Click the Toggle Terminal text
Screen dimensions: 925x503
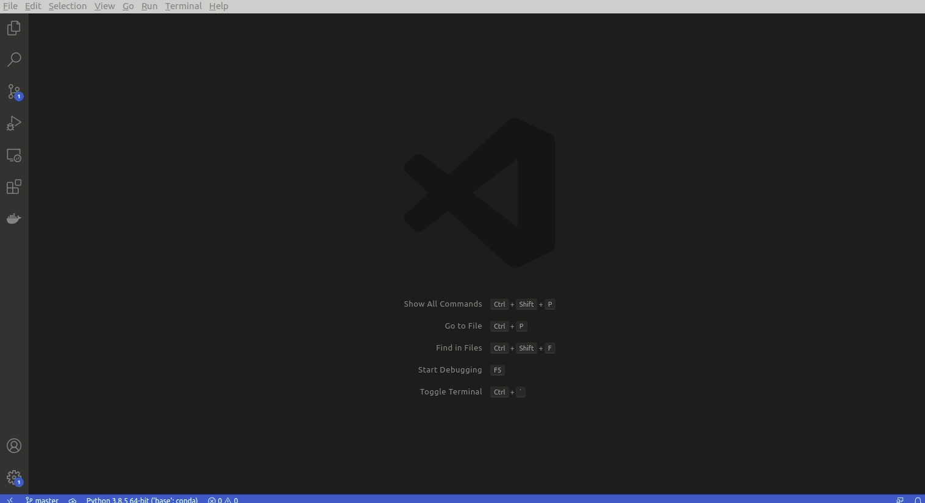coord(451,391)
